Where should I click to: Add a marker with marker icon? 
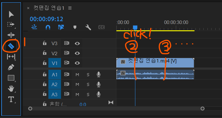pos(75,27)
